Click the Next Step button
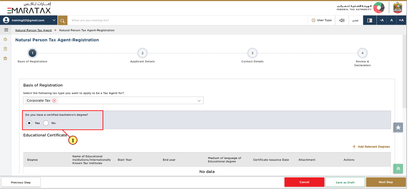The height and width of the screenshot is (190, 408). coord(386,182)
